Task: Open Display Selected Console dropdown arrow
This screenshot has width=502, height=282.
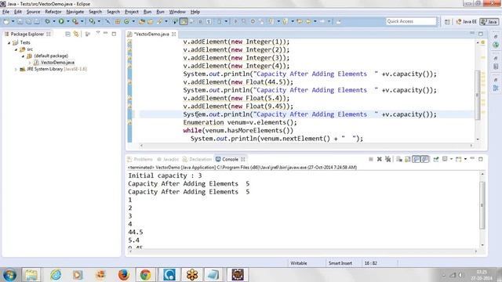Action: 452,159
